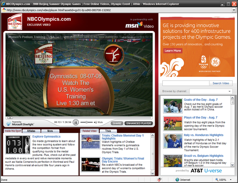The image size is (238, 183).
Task: Click the Explore Gymnastics scoreboard thumbnail
Action: (x=18, y=145)
